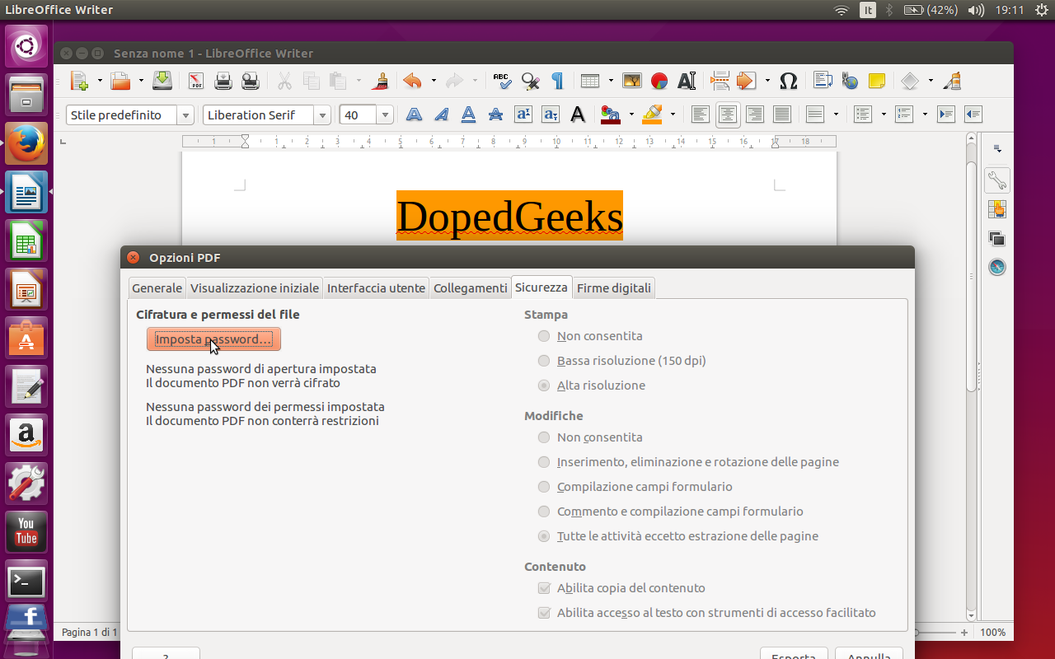Run the spelling check (ABC icon)
The width and height of the screenshot is (1055, 659).
(503, 81)
